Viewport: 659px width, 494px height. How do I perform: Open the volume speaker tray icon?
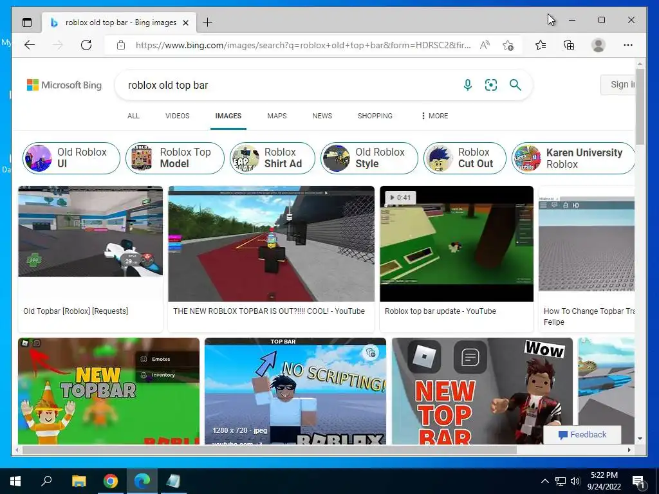pyautogui.click(x=575, y=481)
